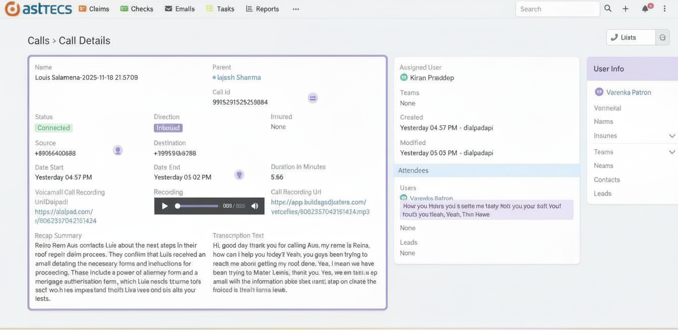Click the icon beside Date End
Viewport: 678px width, 330px height.
click(240, 175)
